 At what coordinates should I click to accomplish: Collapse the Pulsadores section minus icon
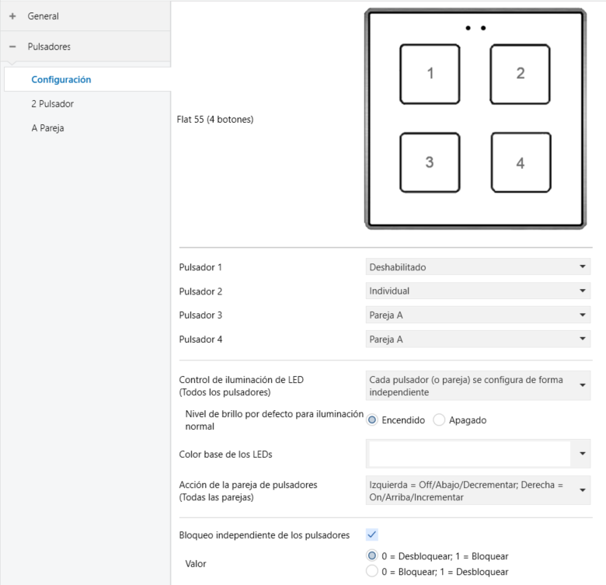[x=12, y=47]
